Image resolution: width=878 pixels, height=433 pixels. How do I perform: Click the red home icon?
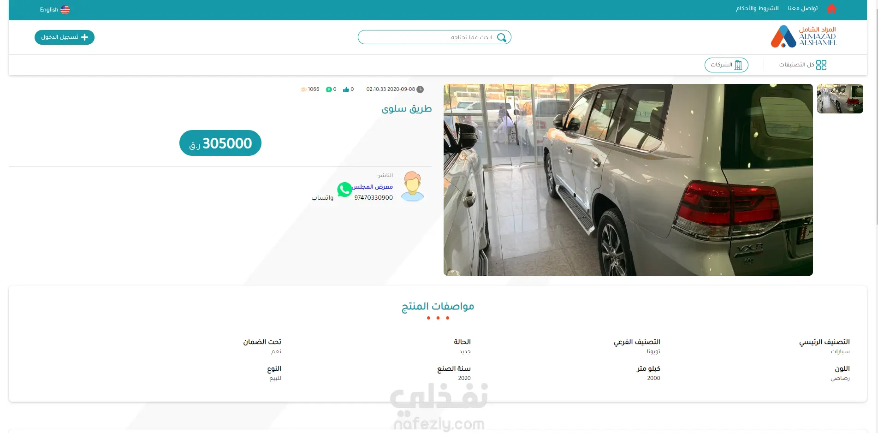(x=831, y=9)
